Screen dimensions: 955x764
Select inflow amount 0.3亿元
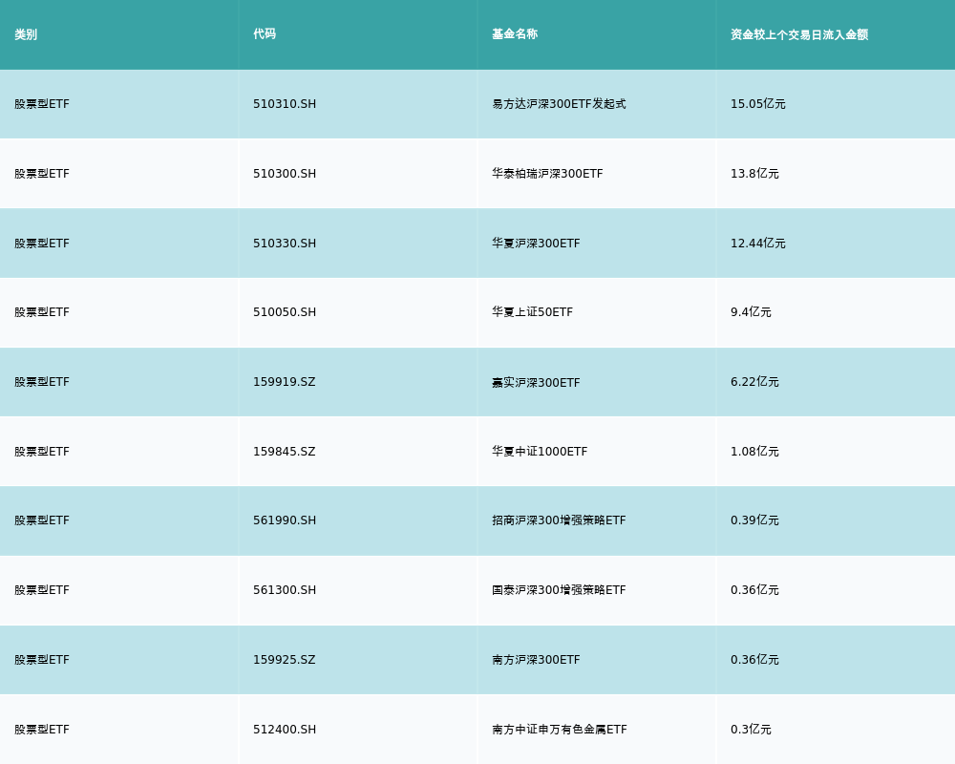[x=751, y=730]
